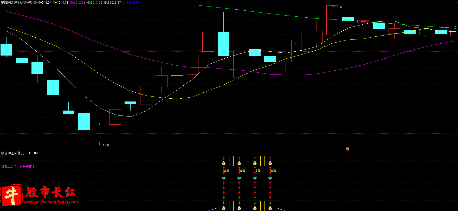Viewport: 458px width, 211px height.
Task: Click the leftmost cyan butterfly icon
Action: click(x=223, y=178)
